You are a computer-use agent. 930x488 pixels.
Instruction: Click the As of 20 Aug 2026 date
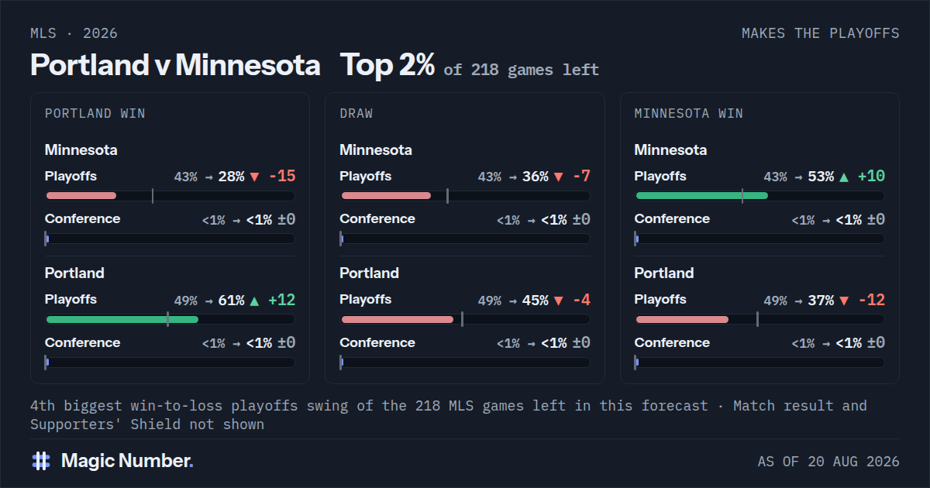click(828, 462)
